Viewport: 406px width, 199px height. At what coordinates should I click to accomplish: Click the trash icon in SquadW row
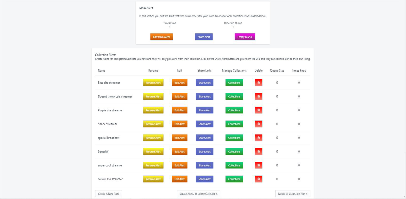coord(259,152)
